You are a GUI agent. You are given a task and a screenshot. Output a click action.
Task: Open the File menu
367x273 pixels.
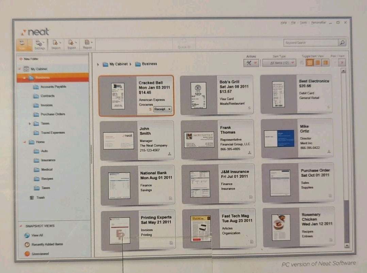click(x=293, y=23)
